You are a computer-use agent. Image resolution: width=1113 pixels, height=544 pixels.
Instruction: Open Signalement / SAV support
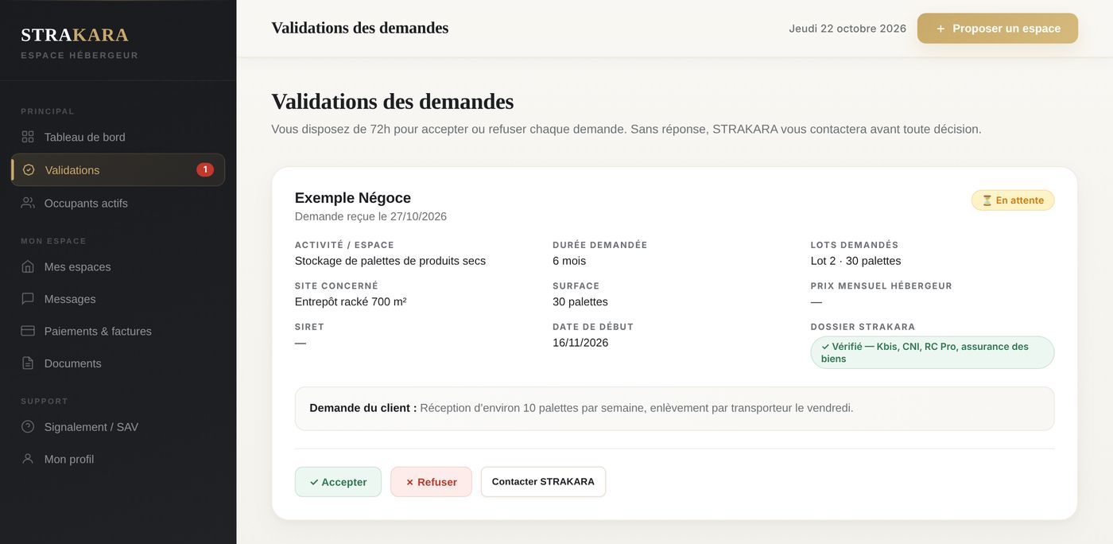tap(118, 427)
